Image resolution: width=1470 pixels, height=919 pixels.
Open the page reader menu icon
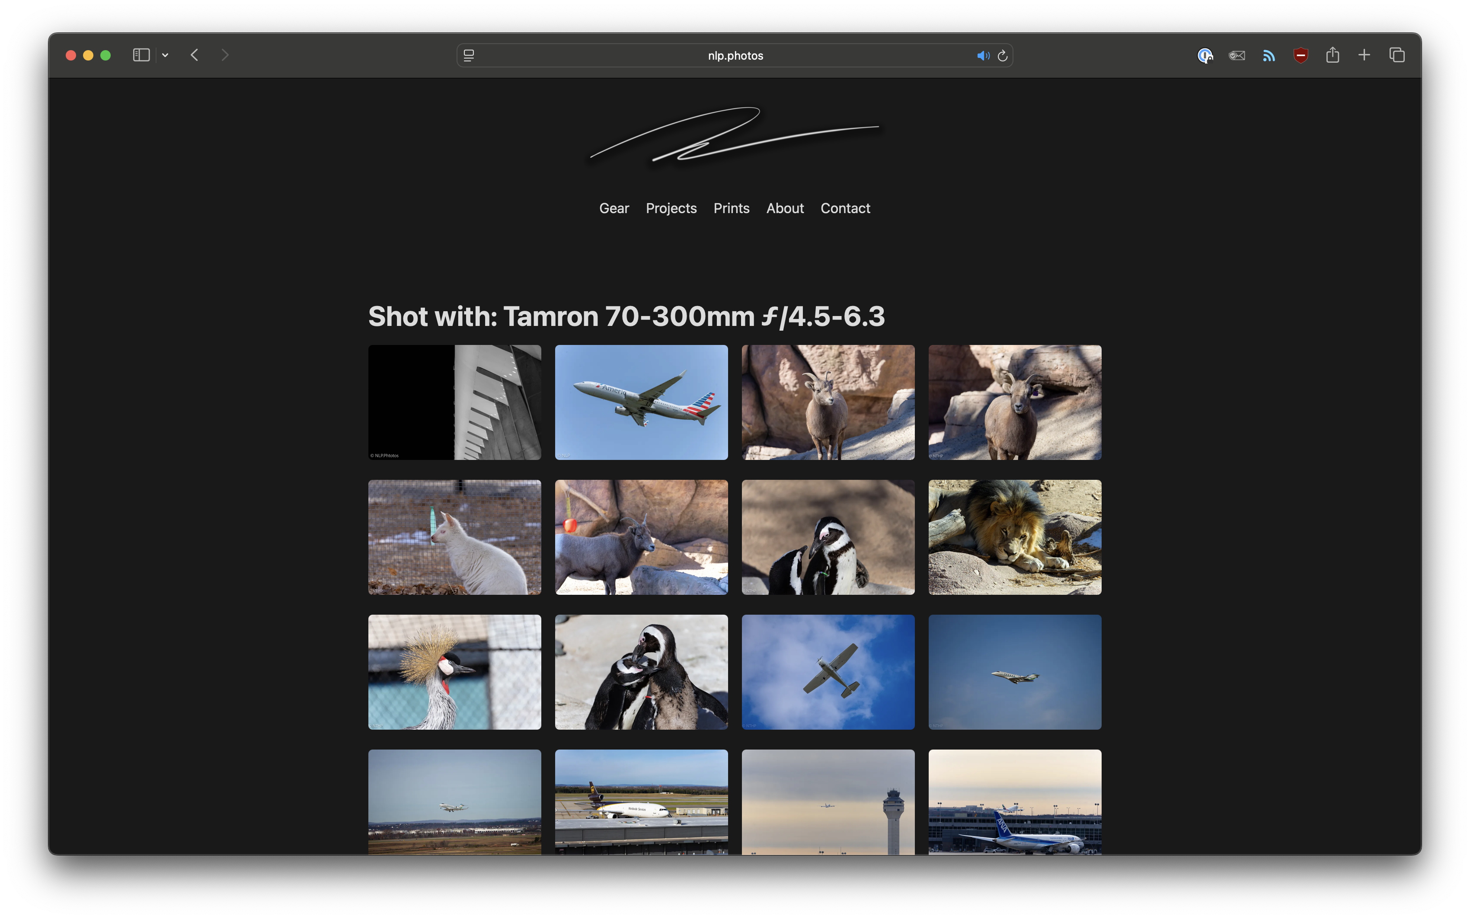(x=469, y=55)
